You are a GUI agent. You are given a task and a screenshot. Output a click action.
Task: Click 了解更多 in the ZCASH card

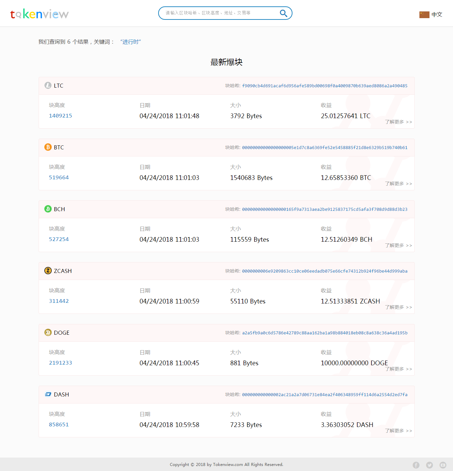pos(399,307)
